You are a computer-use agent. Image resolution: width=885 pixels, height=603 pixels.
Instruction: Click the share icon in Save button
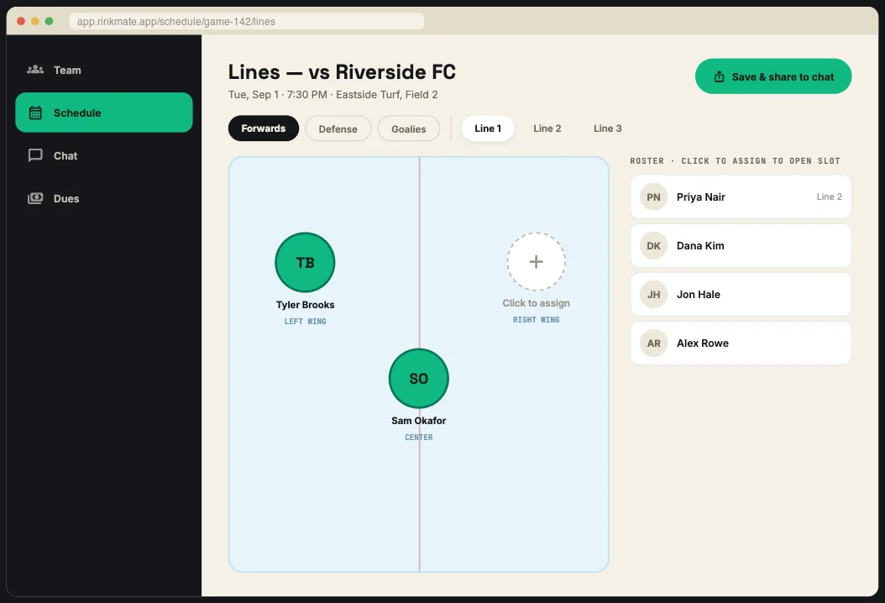click(x=719, y=76)
